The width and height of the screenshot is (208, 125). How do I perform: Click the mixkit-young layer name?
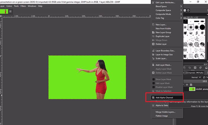(202, 89)
